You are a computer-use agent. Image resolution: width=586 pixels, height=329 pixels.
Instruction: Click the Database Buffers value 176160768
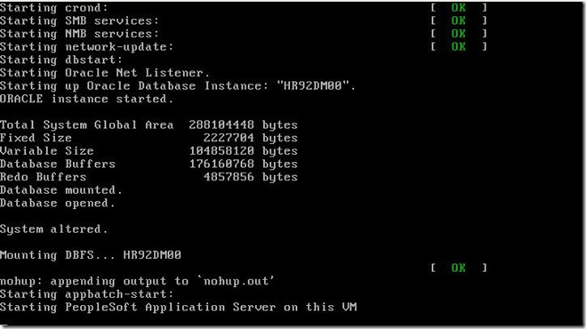click(x=221, y=164)
